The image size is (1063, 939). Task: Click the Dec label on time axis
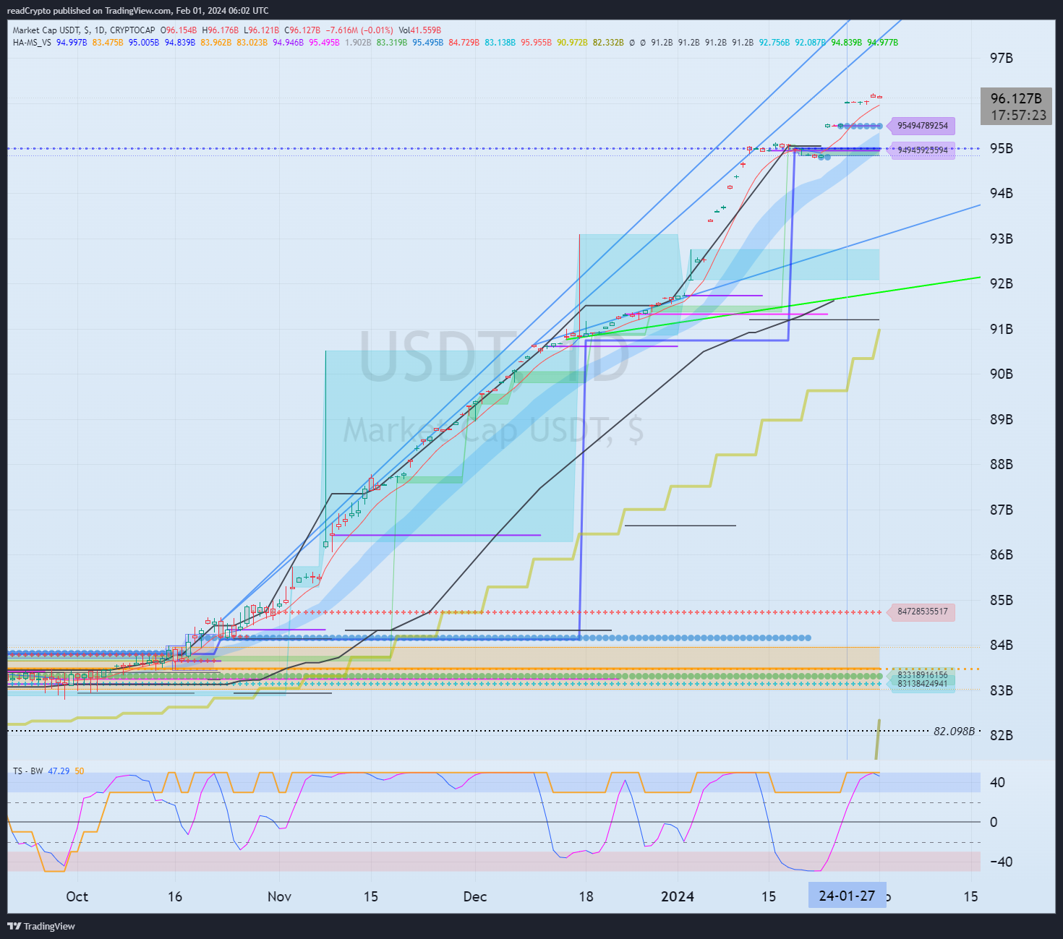(475, 896)
